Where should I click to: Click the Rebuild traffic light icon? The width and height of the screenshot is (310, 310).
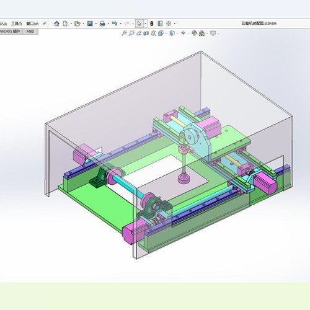152,24
